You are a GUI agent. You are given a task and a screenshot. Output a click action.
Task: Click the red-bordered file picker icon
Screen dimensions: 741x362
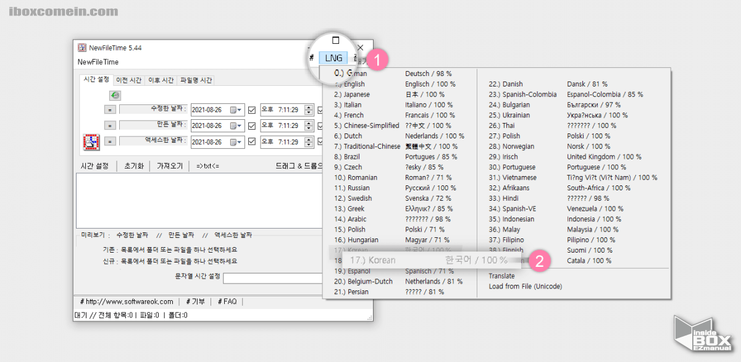91,141
